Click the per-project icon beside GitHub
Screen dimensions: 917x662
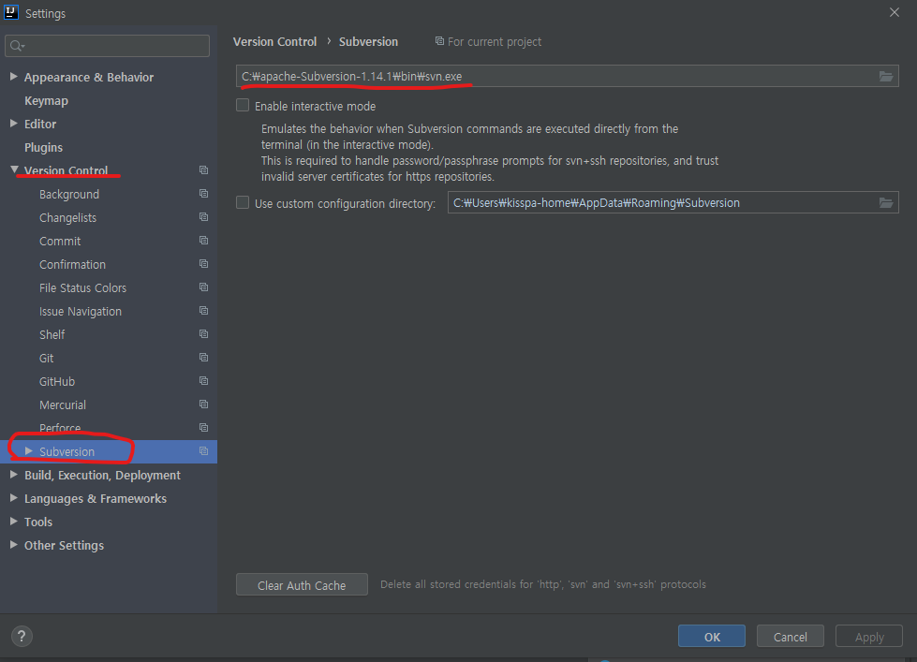click(x=203, y=381)
